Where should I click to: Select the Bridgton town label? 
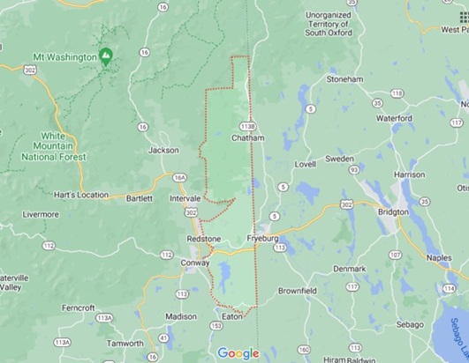point(393,212)
